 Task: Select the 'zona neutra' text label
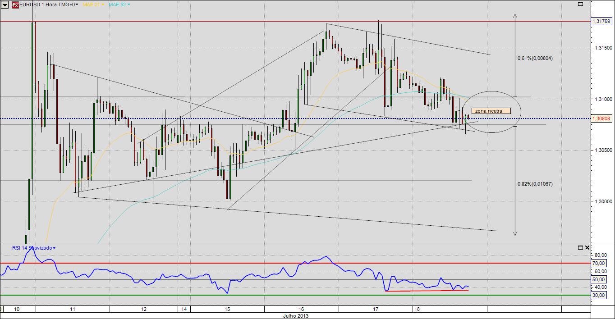pos(491,111)
